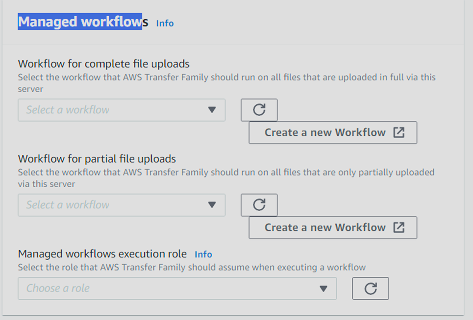
Task: Refresh the complete file uploads workflow list
Action: coord(259,110)
